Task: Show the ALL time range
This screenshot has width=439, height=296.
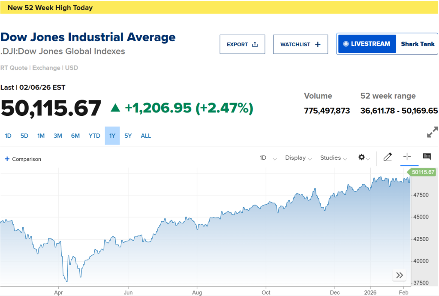Action: [146, 136]
